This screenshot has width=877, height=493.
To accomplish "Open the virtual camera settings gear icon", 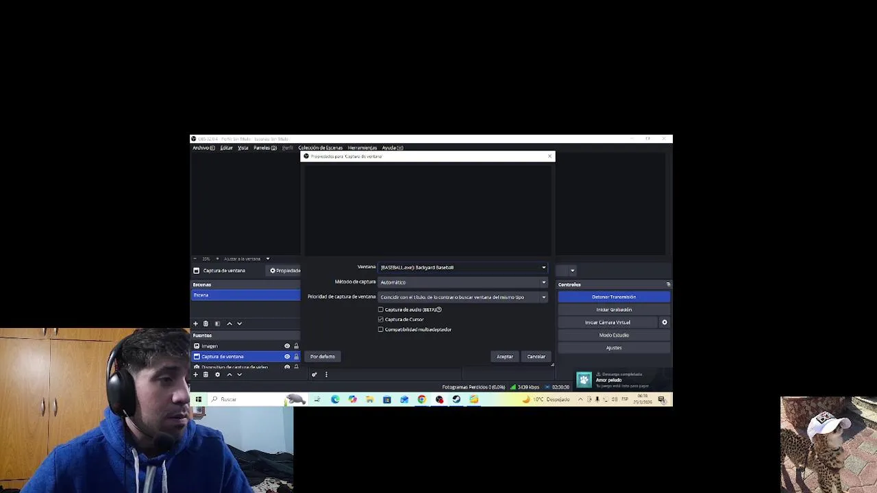I will (x=664, y=323).
